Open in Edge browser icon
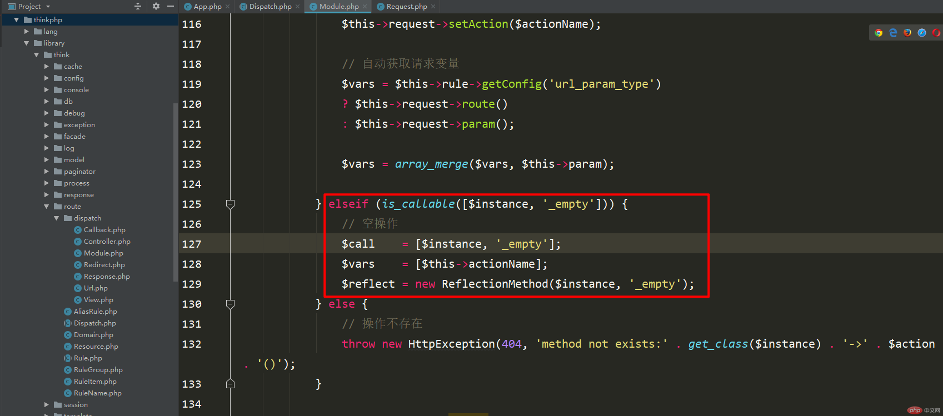Screen dimensions: 943x416 (x=893, y=33)
